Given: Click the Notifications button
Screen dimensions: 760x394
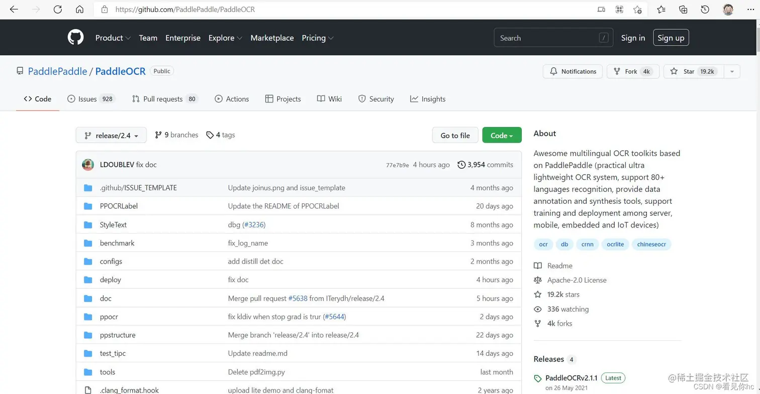Looking at the screenshot, I should click(x=573, y=71).
